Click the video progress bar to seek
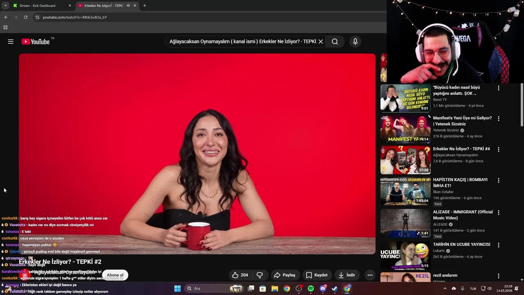Screen dimensions: 524x295 tap(196, 252)
